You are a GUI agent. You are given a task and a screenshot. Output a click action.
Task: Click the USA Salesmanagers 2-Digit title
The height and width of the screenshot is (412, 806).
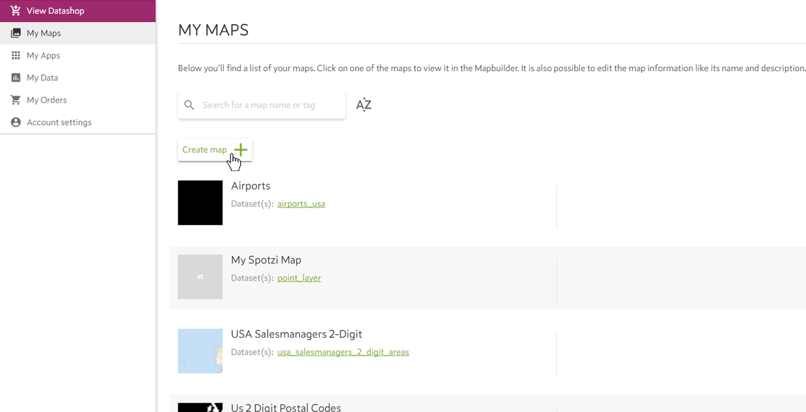[297, 335]
